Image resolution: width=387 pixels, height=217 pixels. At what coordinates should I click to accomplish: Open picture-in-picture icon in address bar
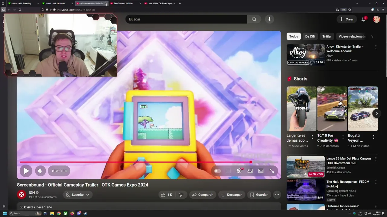click(x=337, y=10)
